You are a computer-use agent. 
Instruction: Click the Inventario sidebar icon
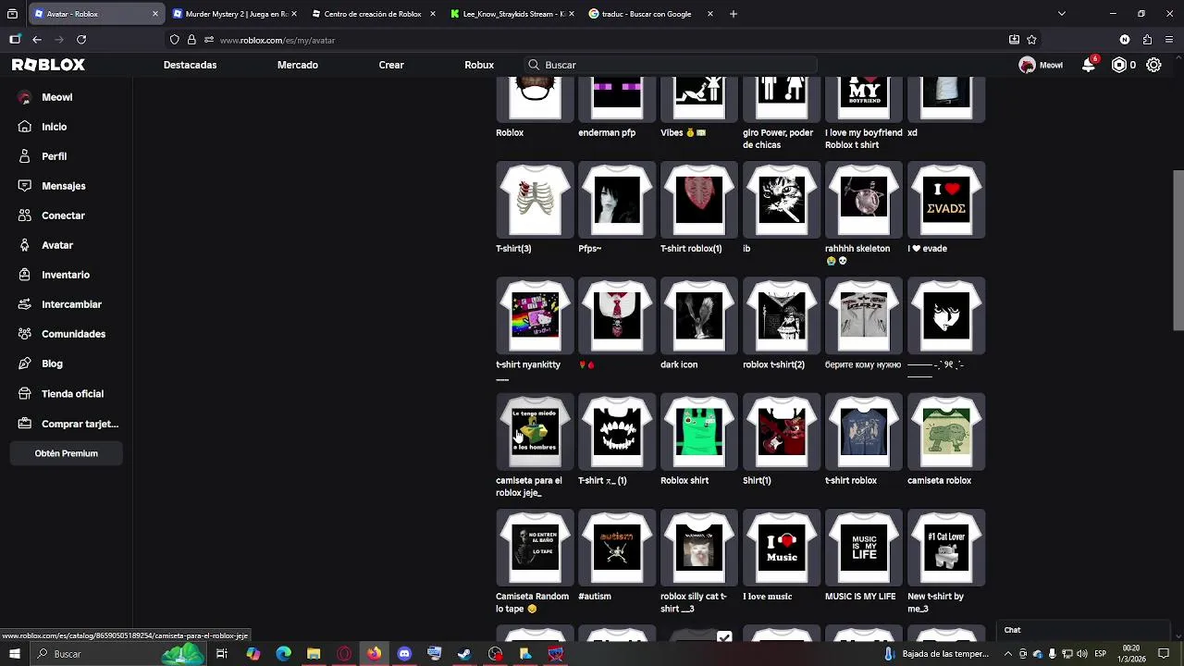tap(25, 275)
